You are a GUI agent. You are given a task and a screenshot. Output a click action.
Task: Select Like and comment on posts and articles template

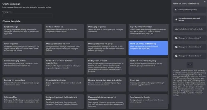click(106, 85)
